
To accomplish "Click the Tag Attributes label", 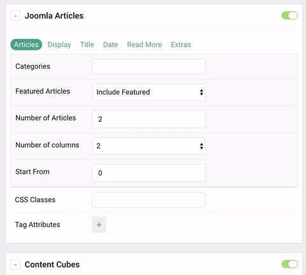I will click(x=38, y=225).
